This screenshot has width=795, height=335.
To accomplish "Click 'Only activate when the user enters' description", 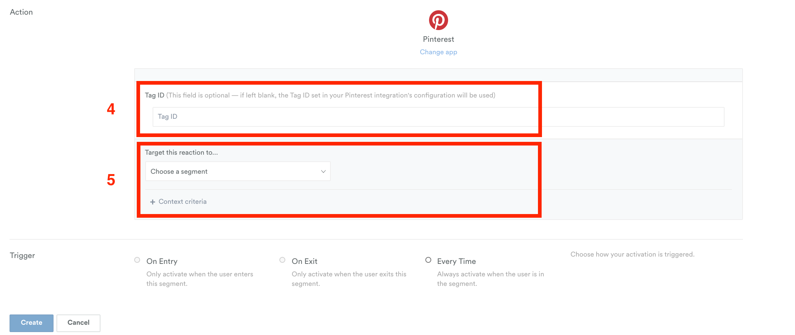I will 200,279.
